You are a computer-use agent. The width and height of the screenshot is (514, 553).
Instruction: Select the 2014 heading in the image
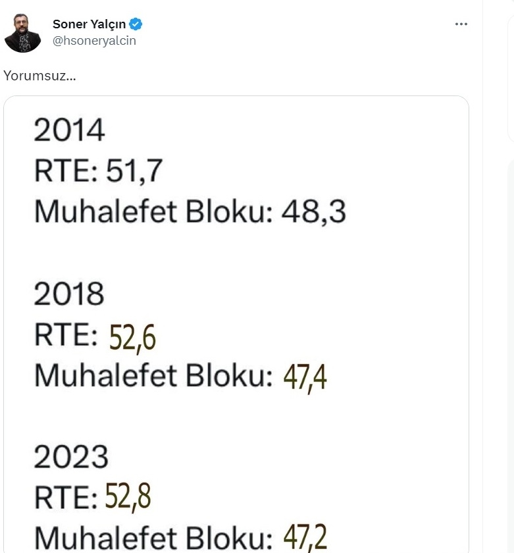tap(70, 130)
